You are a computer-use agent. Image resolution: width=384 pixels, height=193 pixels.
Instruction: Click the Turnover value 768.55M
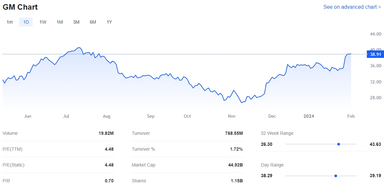[234, 133]
